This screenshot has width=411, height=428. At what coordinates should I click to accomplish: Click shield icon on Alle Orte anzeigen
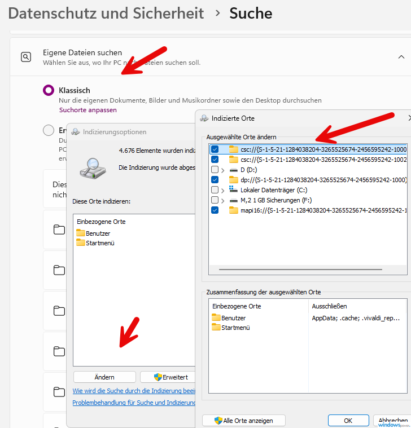tap(218, 420)
